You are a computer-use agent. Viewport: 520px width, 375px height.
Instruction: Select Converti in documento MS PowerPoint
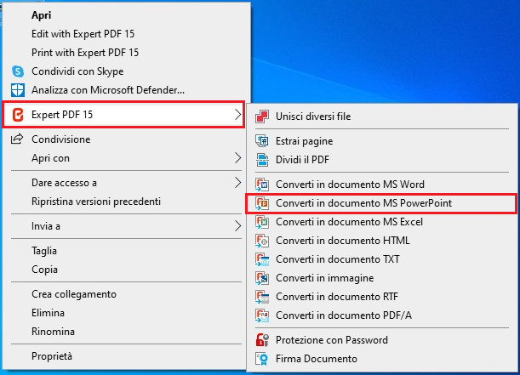[x=381, y=203]
